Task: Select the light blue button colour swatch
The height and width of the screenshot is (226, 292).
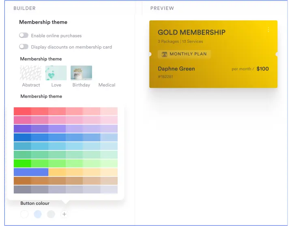Action: click(x=38, y=214)
